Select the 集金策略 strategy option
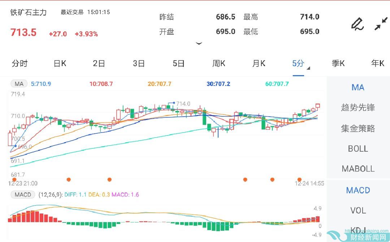This screenshot has height=242, width=390. pyautogui.click(x=357, y=128)
